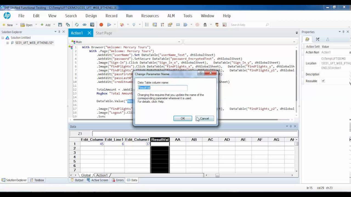The image size is (351, 197).
Task: Switch to the Toolbox tab
Action: tap(37, 180)
